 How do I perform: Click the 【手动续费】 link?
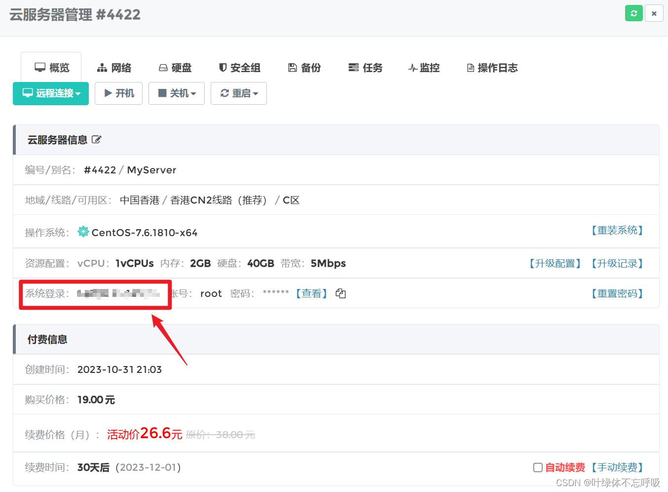(617, 467)
